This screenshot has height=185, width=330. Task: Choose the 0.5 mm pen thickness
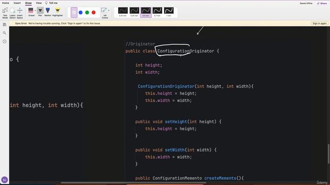tap(146, 12)
